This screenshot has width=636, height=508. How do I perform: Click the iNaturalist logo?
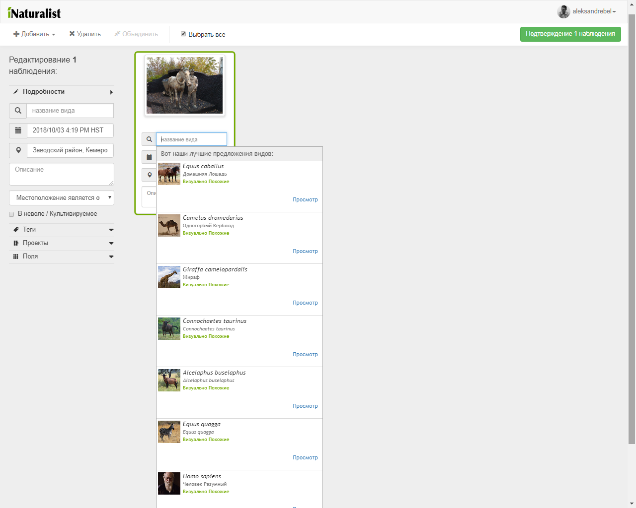34,13
